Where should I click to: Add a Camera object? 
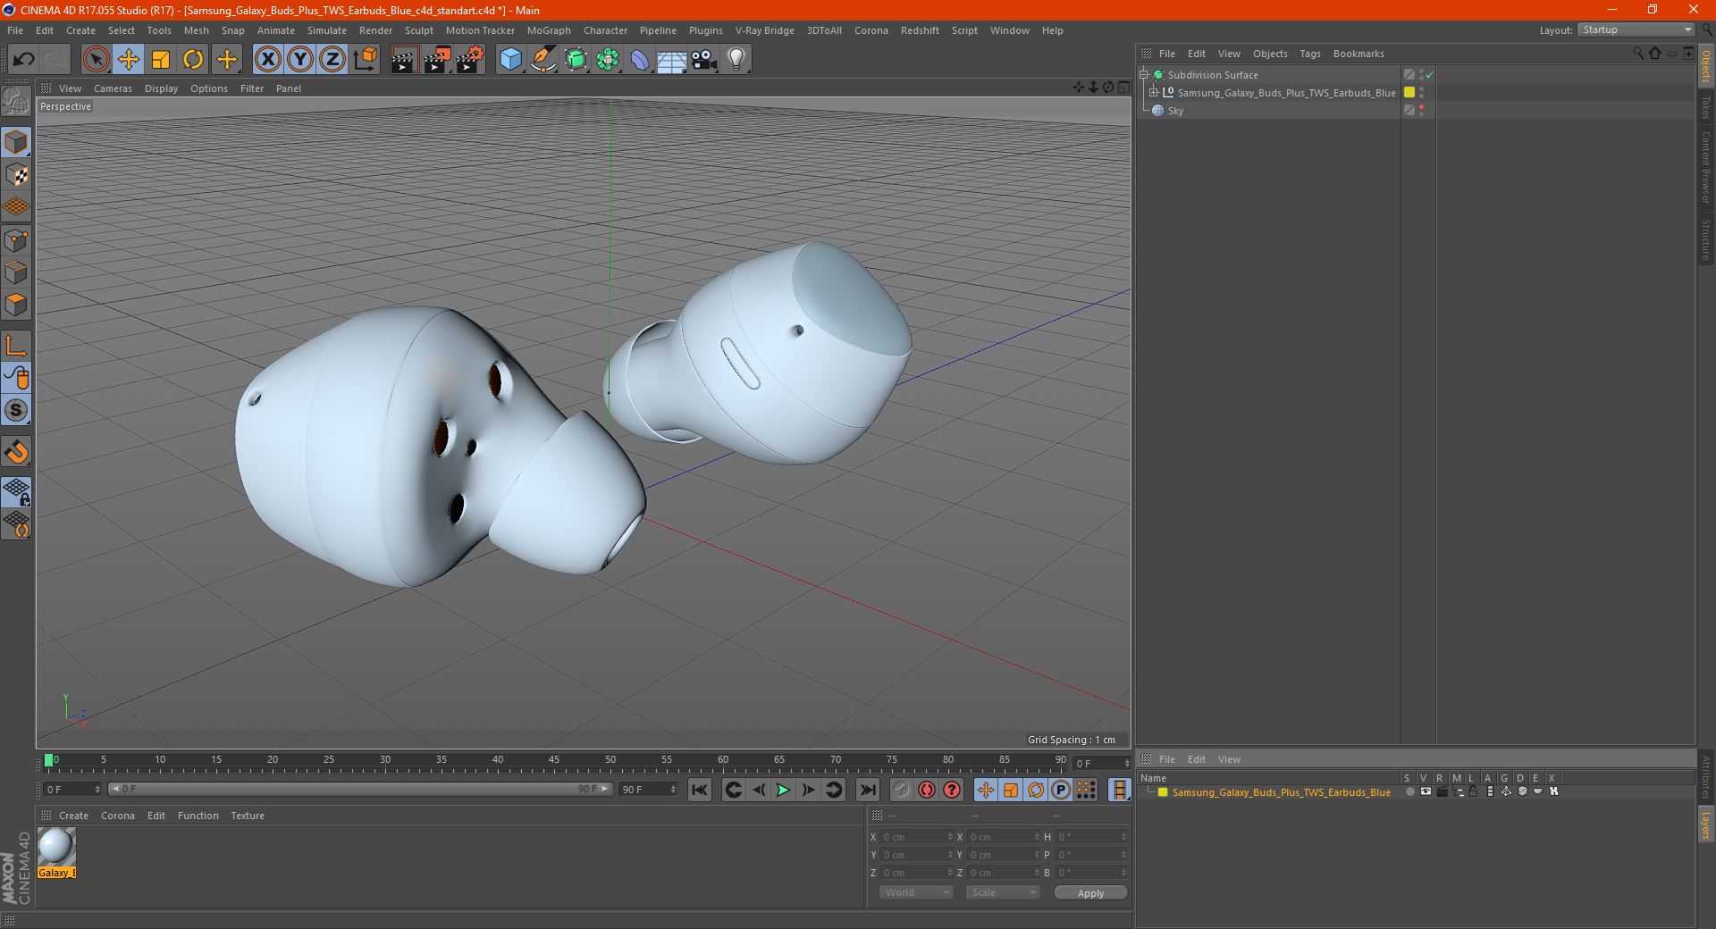(x=704, y=60)
